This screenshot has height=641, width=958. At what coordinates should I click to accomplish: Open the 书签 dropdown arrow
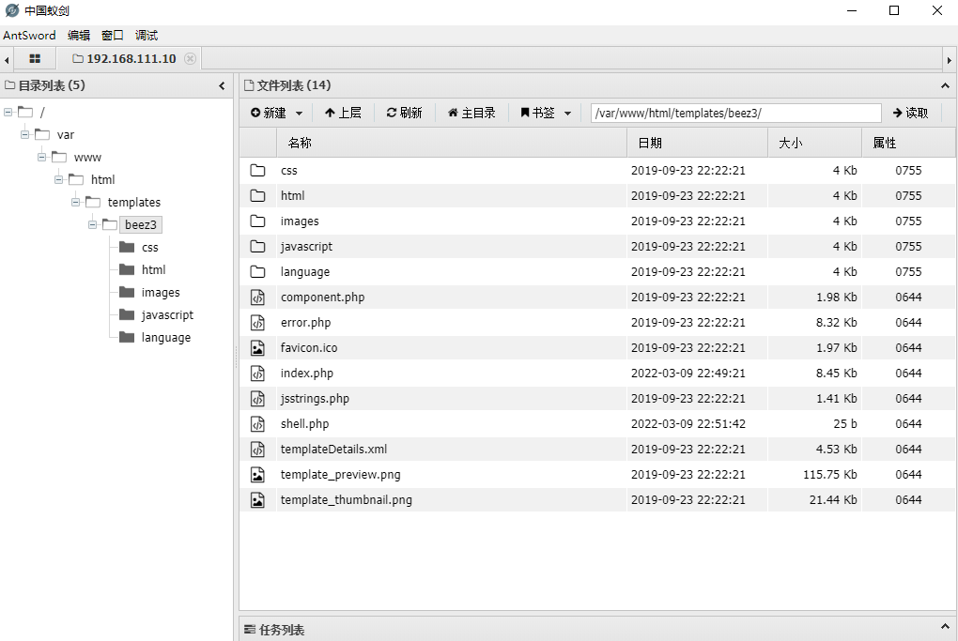567,114
